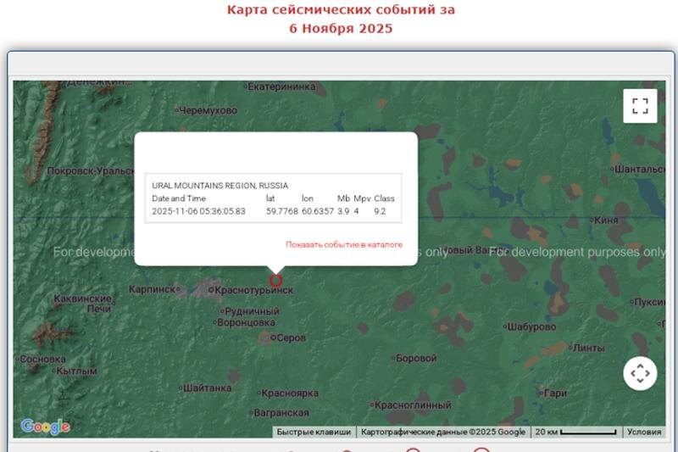Viewport: 678px width, 452px height.
Task: Click the Черемухово settlement label
Action: (208, 110)
